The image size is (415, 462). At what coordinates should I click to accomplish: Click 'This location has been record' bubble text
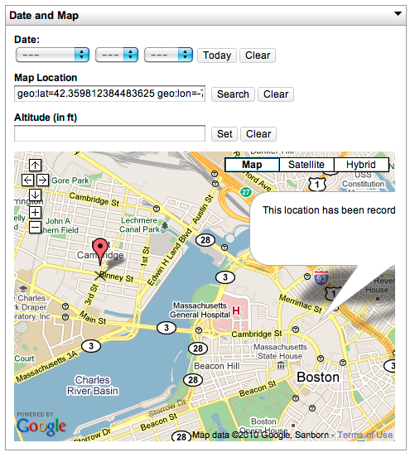coord(329,210)
